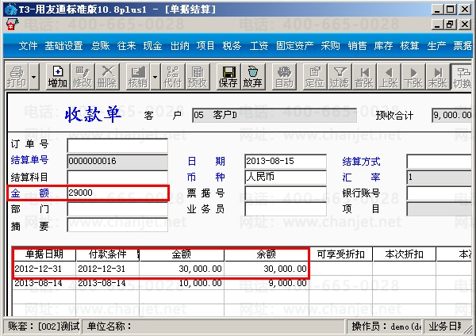Click the 预收 toolbar icon
The image size is (476, 336).
198,77
